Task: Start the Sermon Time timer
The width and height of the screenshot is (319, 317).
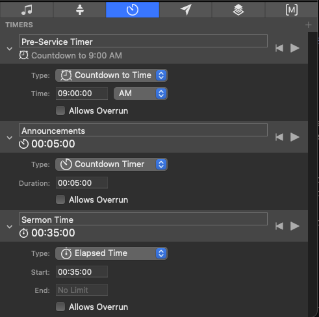Action: (x=295, y=226)
